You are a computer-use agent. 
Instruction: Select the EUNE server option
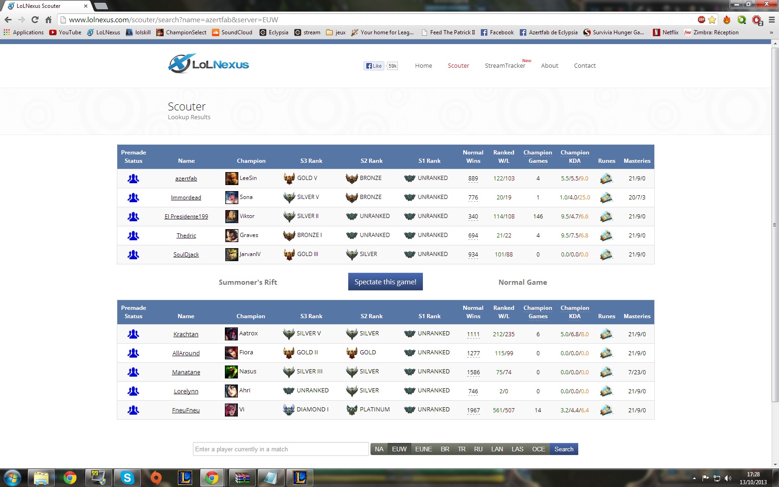[423, 449]
